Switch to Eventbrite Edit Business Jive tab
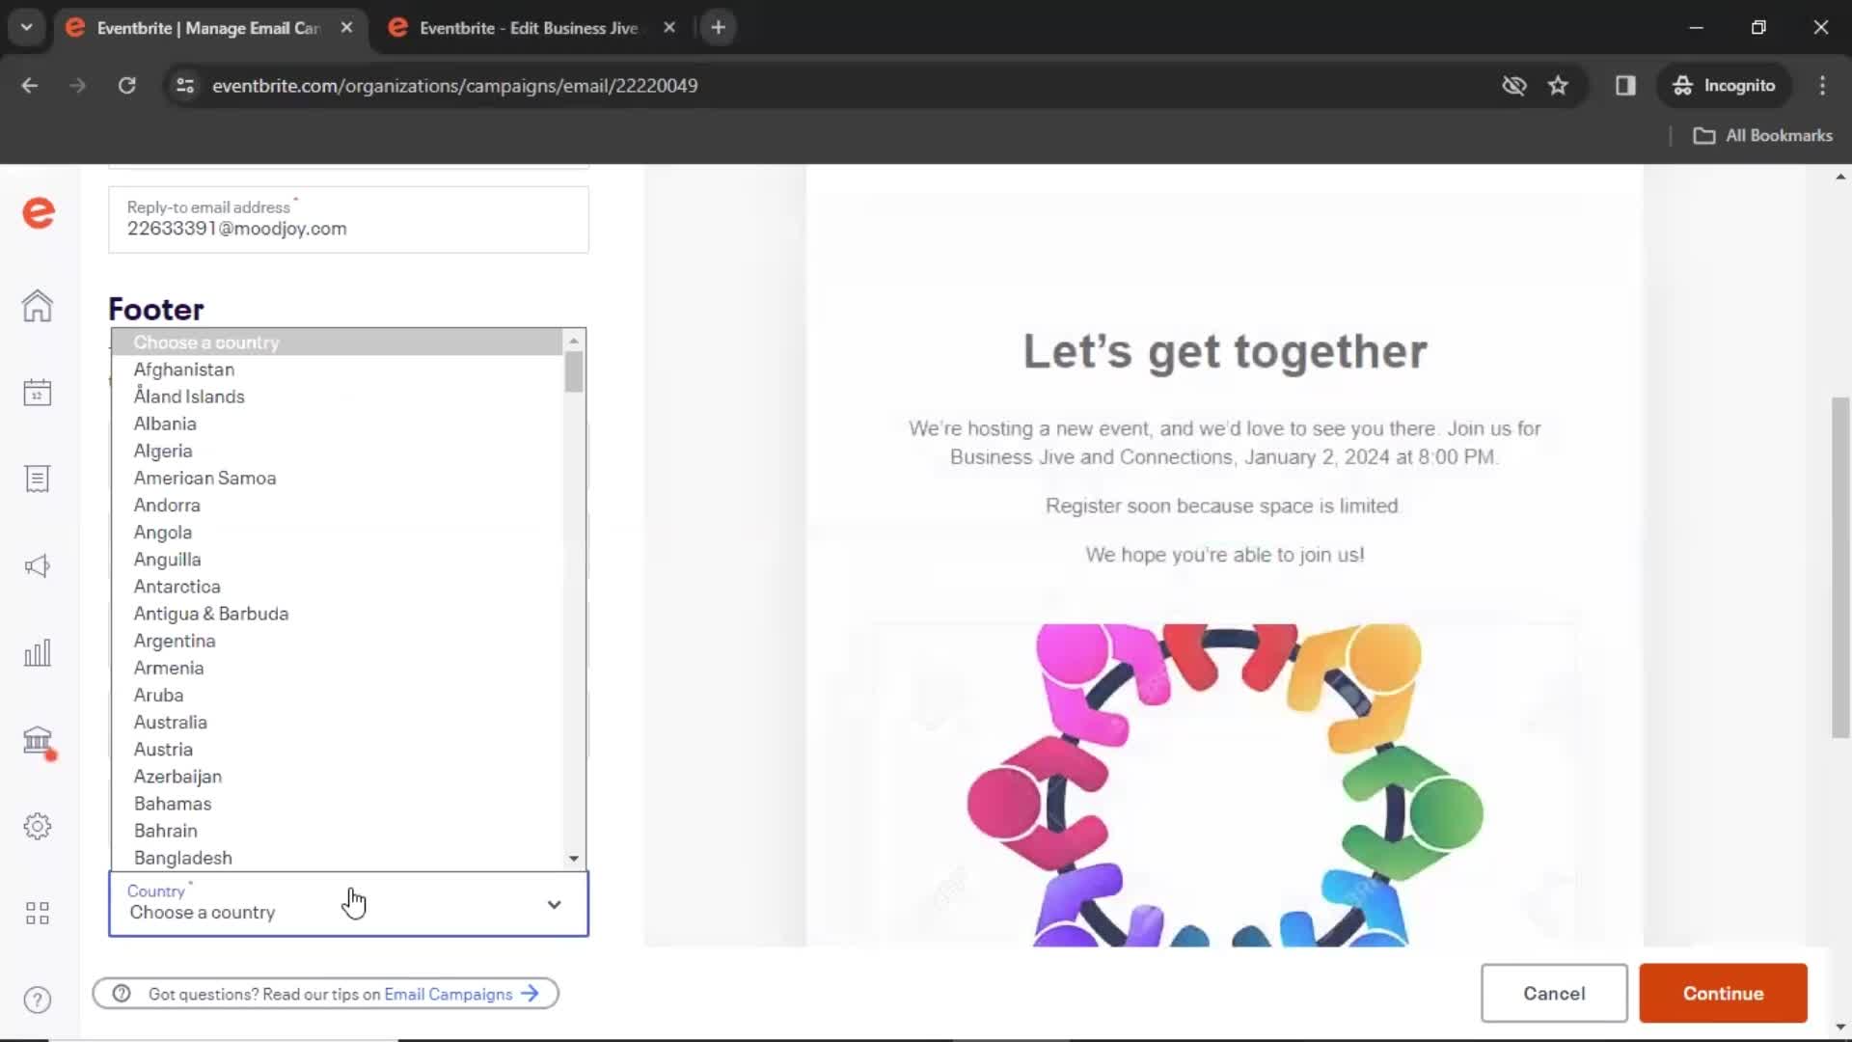This screenshot has height=1042, width=1852. pos(529,28)
